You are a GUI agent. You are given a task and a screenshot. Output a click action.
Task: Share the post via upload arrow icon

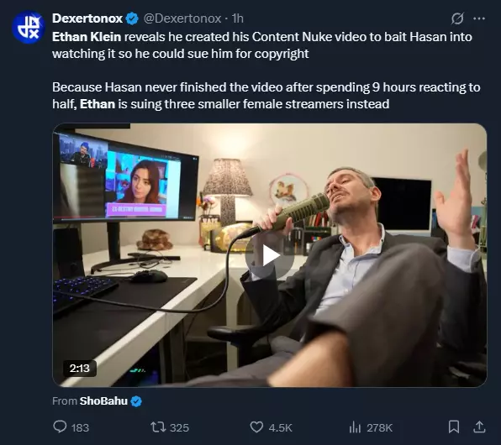pyautogui.click(x=479, y=427)
